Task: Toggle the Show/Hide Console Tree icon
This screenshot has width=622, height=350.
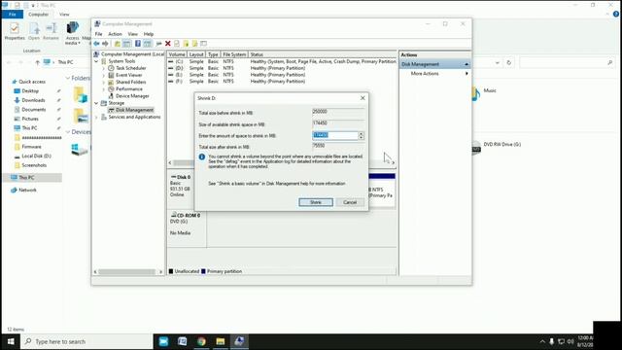Action: tap(126, 43)
